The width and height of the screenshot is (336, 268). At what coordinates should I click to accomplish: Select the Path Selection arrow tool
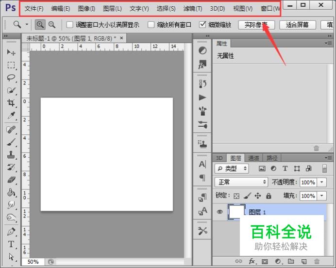tap(11, 257)
